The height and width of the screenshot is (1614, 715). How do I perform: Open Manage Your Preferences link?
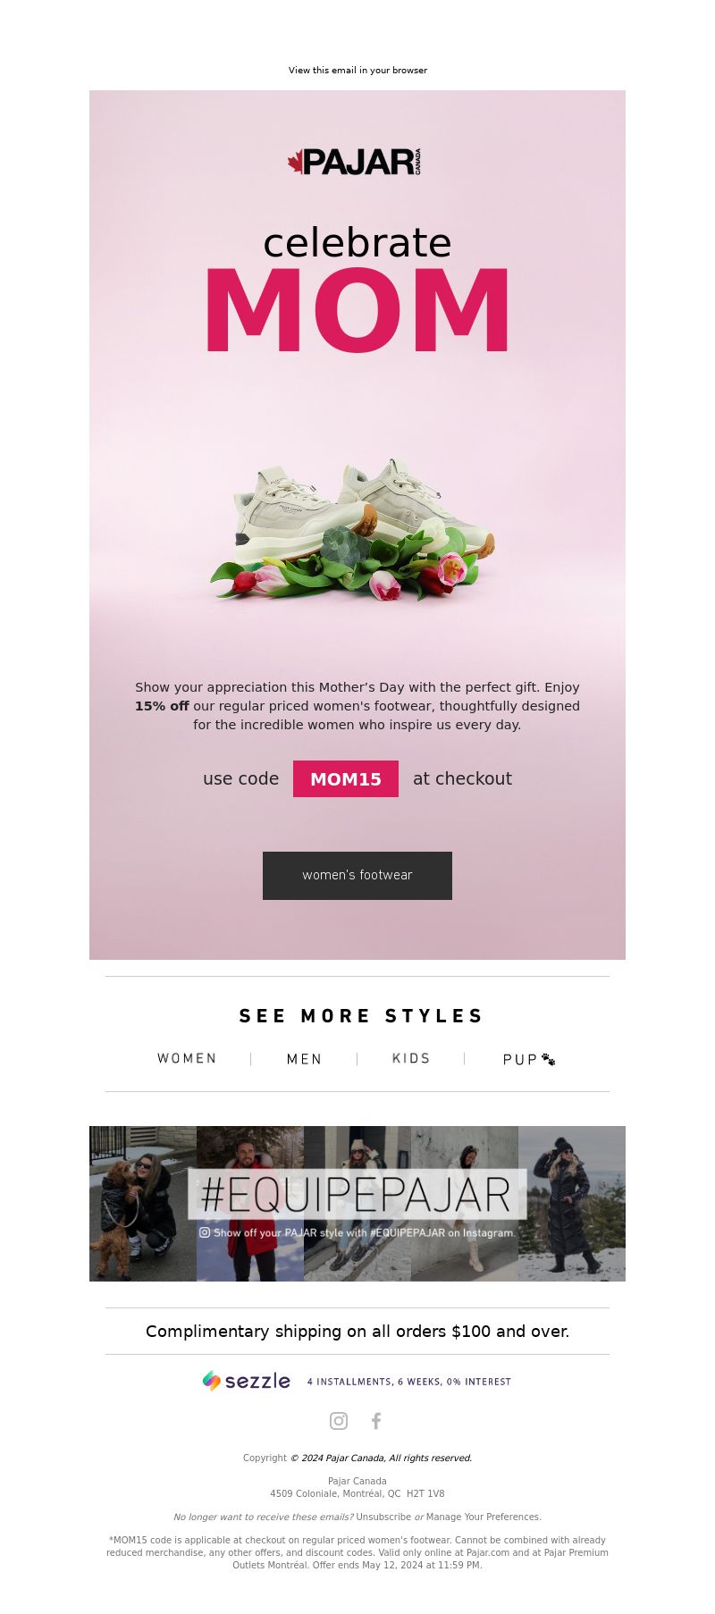click(x=484, y=1517)
